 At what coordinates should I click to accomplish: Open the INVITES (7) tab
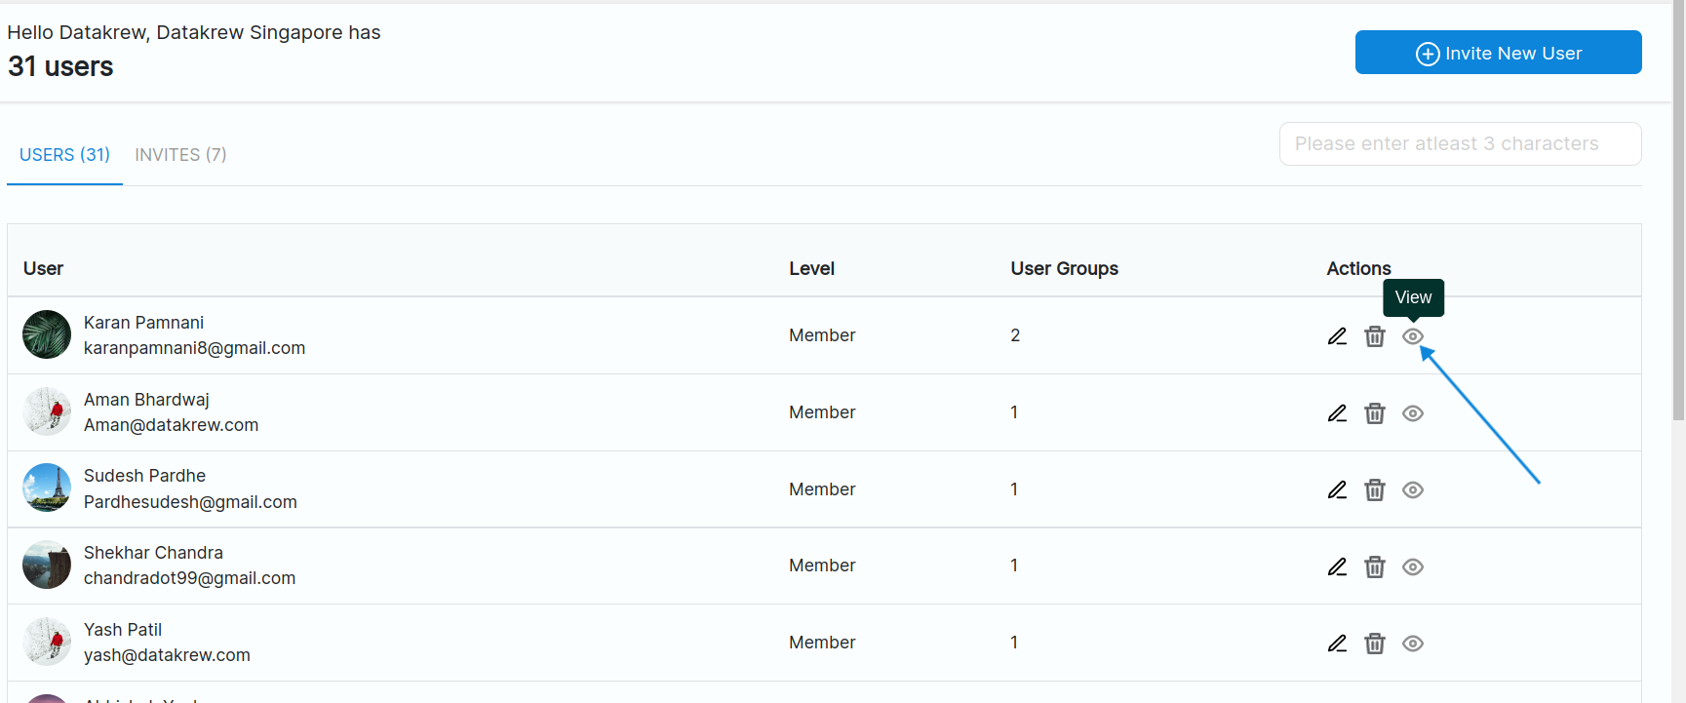coord(180,155)
